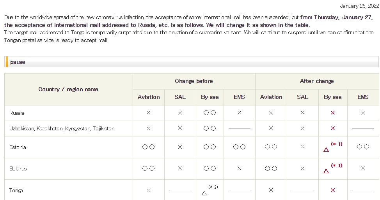The width and height of the screenshot is (380, 200).
Task: Click the (*2) note marker in the Tonga row
Action: (x=213, y=187)
